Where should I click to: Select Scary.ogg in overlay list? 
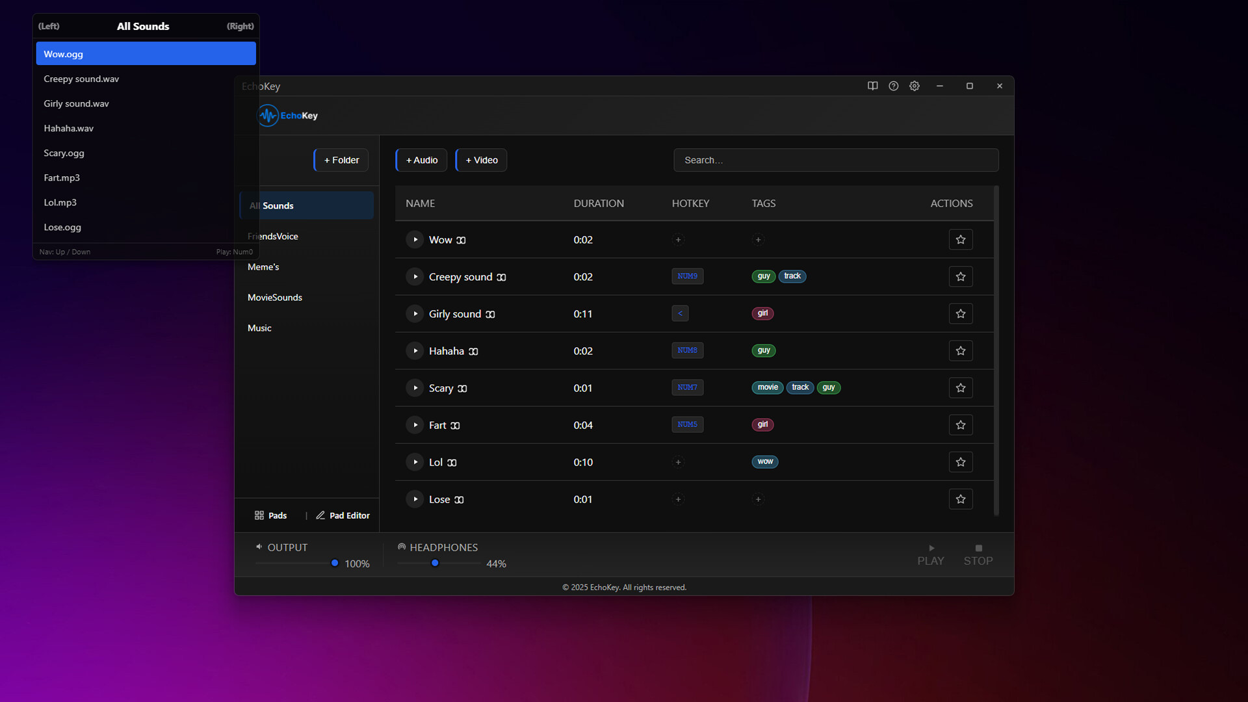pyautogui.click(x=146, y=153)
